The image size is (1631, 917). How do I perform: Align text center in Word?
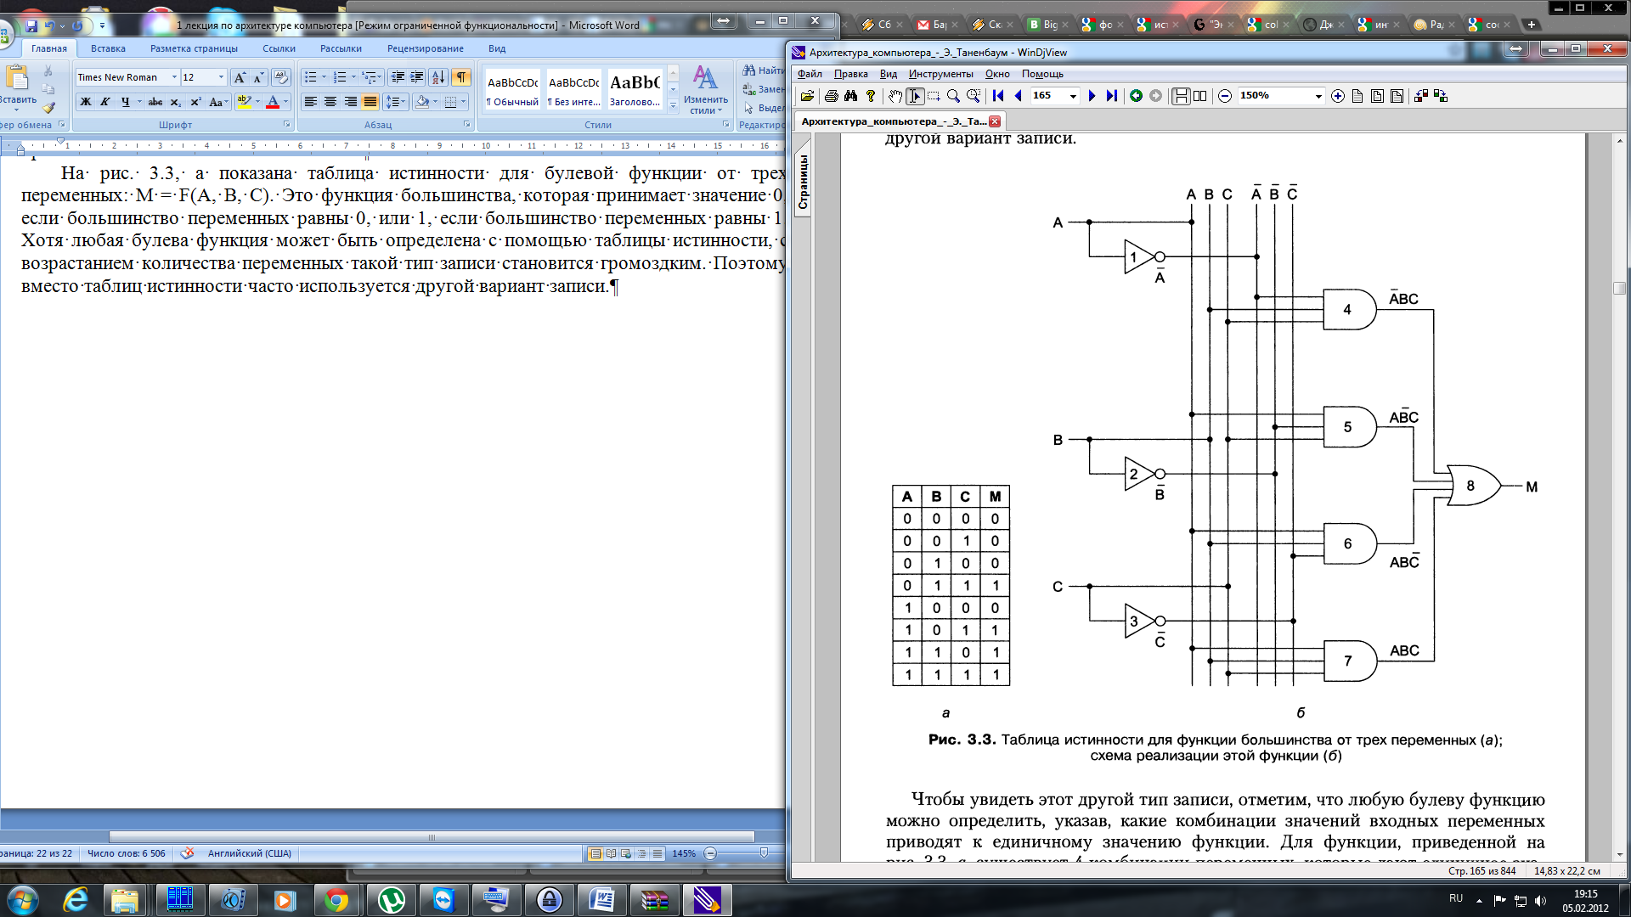click(x=330, y=102)
